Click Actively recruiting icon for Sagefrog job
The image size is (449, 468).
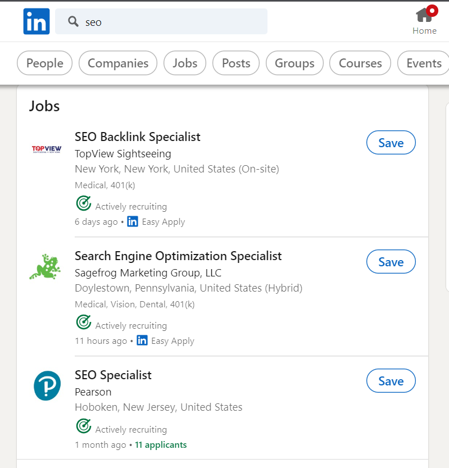coord(84,322)
